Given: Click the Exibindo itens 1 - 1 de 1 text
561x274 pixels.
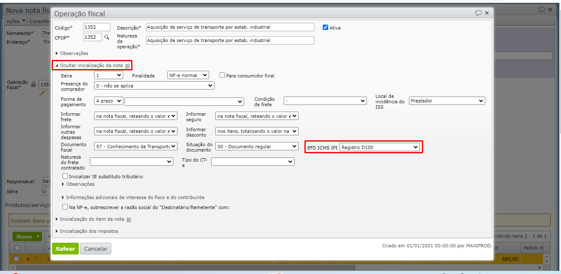Looking at the screenshot, I should tap(519, 236).
